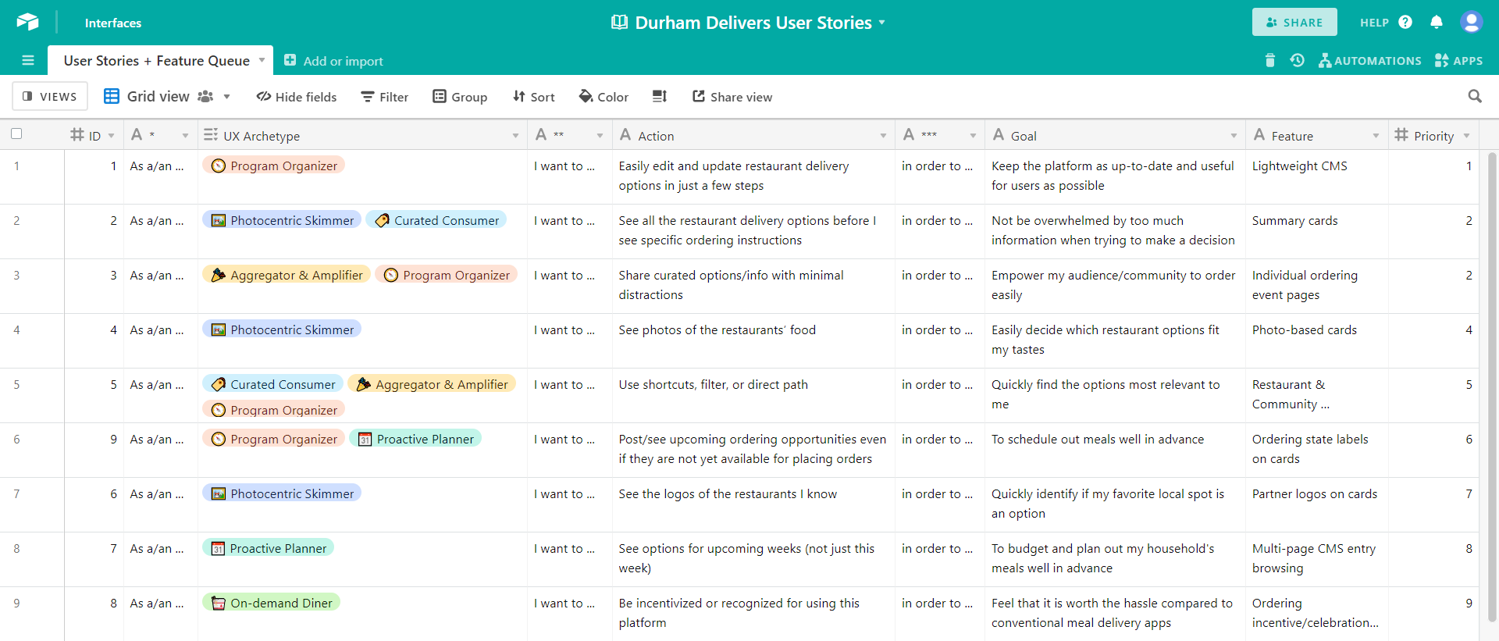Screen dimensions: 1499x641
Task: Select 'Use shortcuts, filter, or direct path' cell
Action: coord(753,395)
